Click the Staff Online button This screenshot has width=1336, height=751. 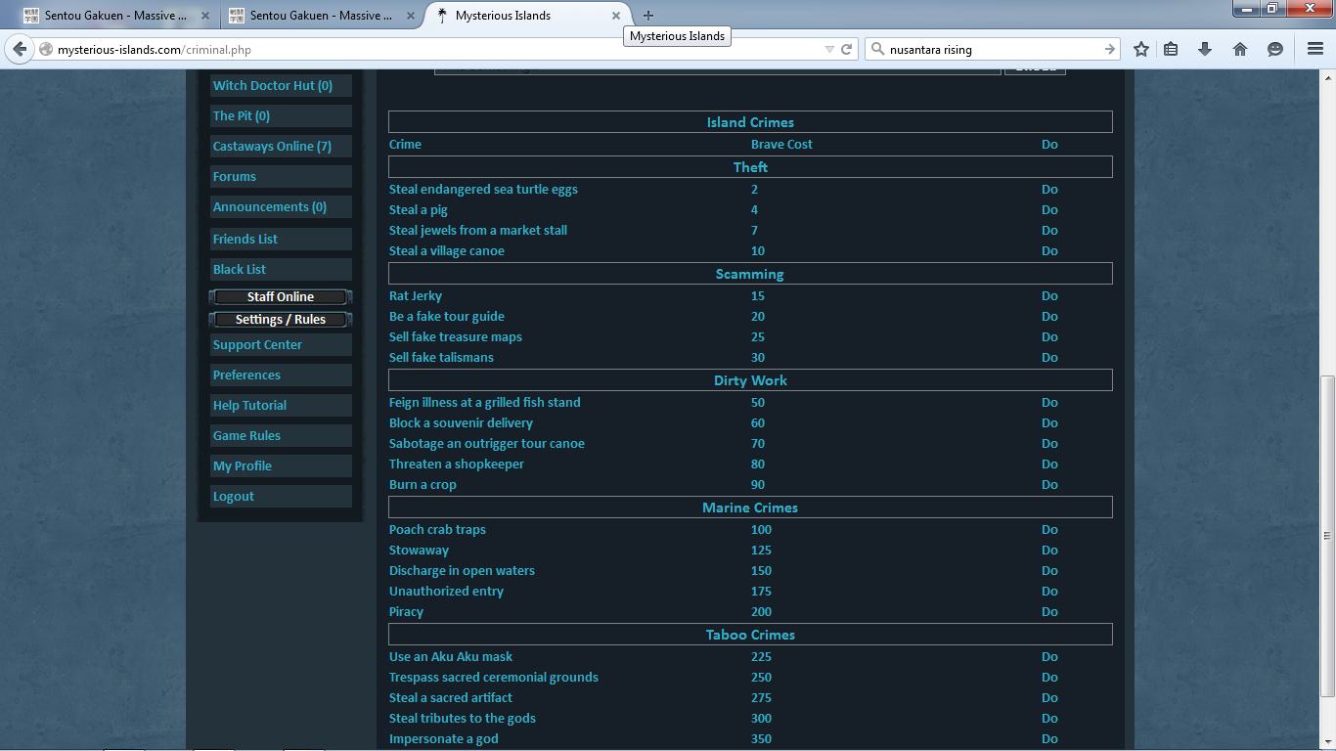pos(281,296)
